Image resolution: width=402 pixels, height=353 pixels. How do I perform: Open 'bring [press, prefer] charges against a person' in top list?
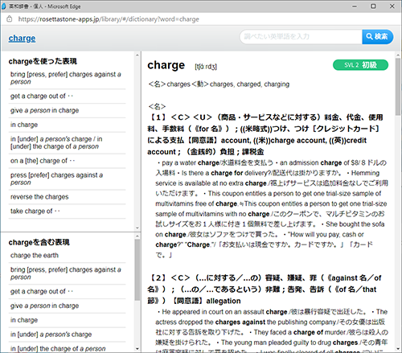[x=67, y=78]
